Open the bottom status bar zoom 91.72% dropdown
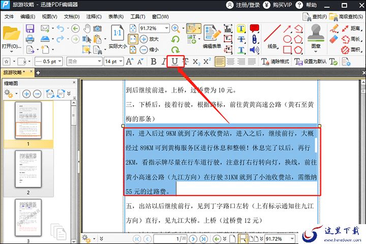The width and height of the screenshot is (366, 244). point(292,239)
